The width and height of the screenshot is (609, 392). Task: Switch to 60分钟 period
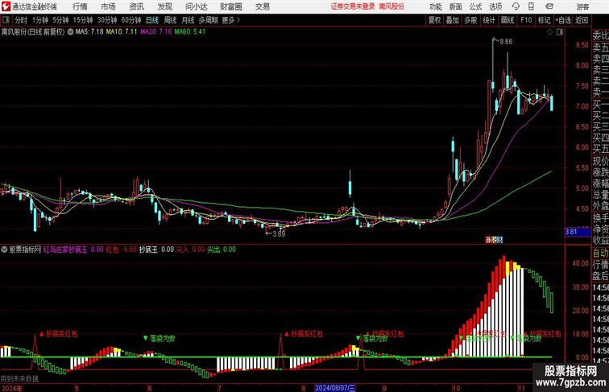131,20
